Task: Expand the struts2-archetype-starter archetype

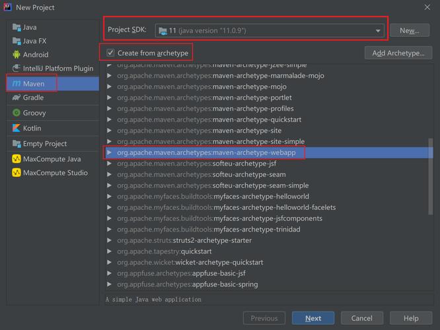Action: click(x=110, y=240)
